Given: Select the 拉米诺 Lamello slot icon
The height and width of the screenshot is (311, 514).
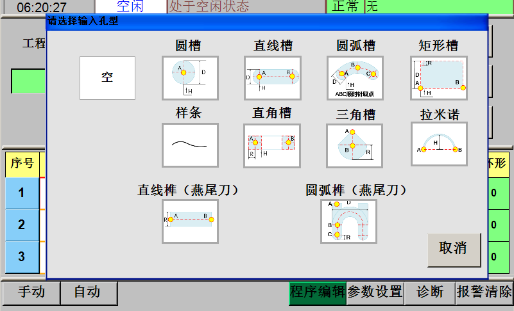Looking at the screenshot, I should click(x=439, y=145).
